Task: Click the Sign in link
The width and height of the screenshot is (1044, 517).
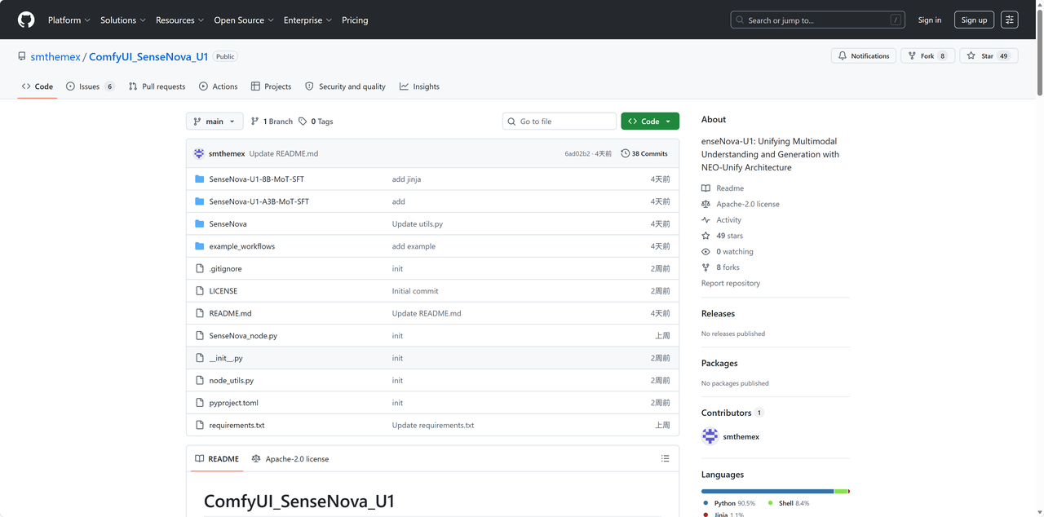Action: (x=930, y=20)
